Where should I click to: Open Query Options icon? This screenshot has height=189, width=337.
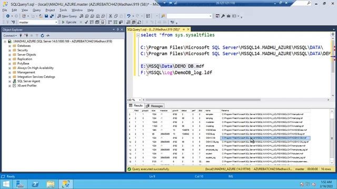click(x=97, y=22)
